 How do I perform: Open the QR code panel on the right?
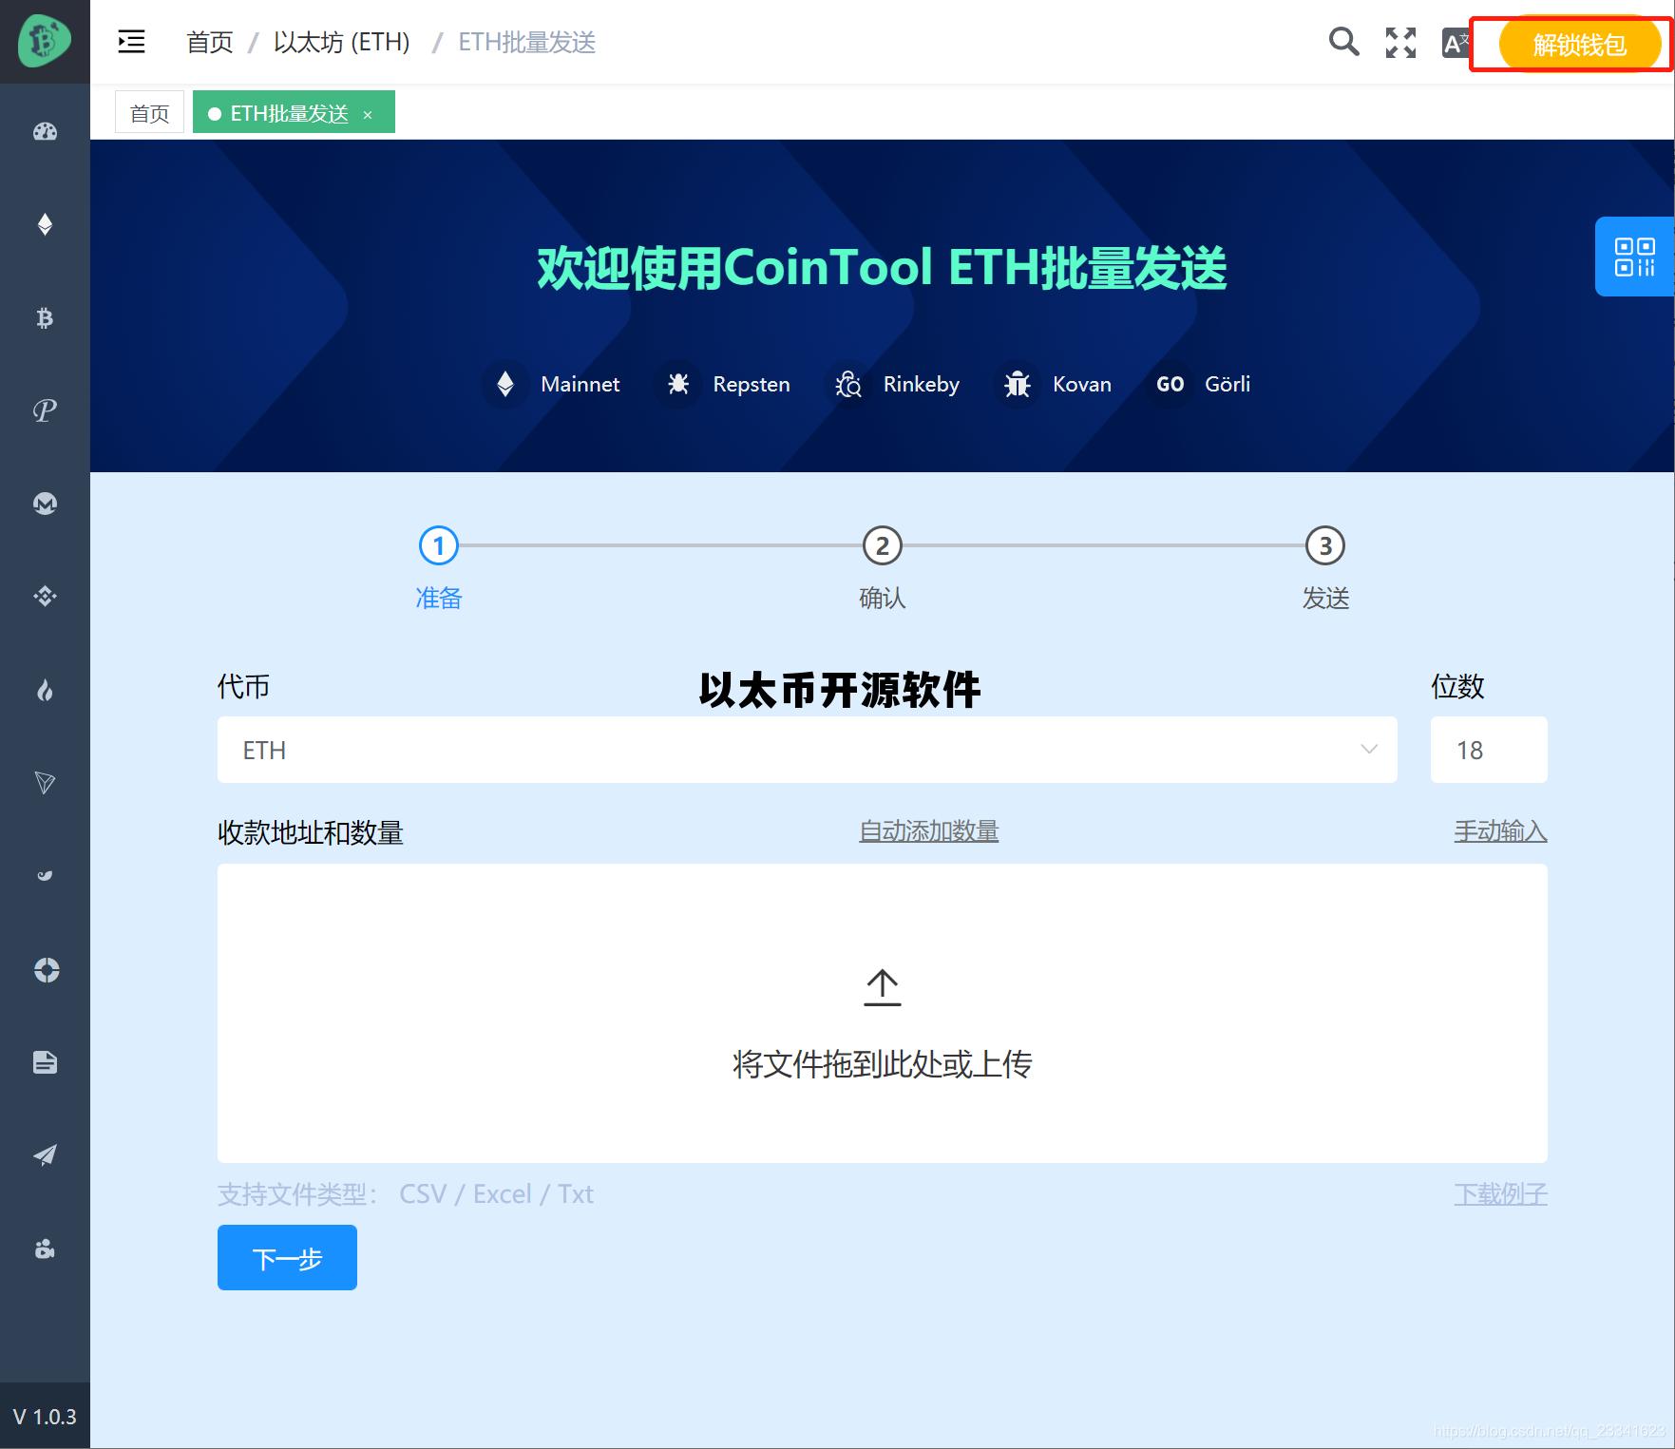1635,257
